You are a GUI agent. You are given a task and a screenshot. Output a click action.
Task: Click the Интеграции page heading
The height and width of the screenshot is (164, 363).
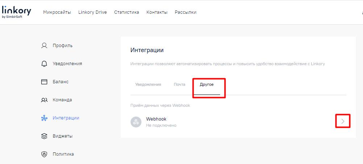(x=147, y=50)
